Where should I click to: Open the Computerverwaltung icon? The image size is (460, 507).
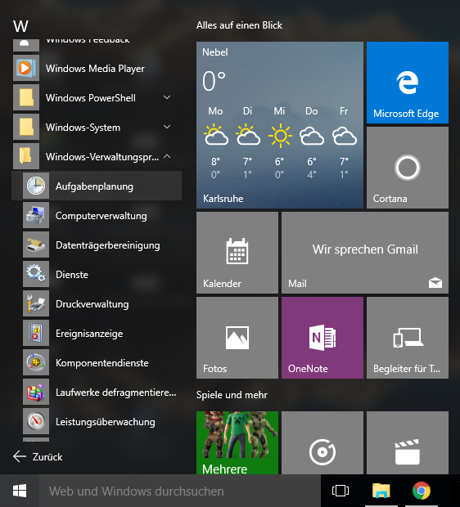click(36, 215)
